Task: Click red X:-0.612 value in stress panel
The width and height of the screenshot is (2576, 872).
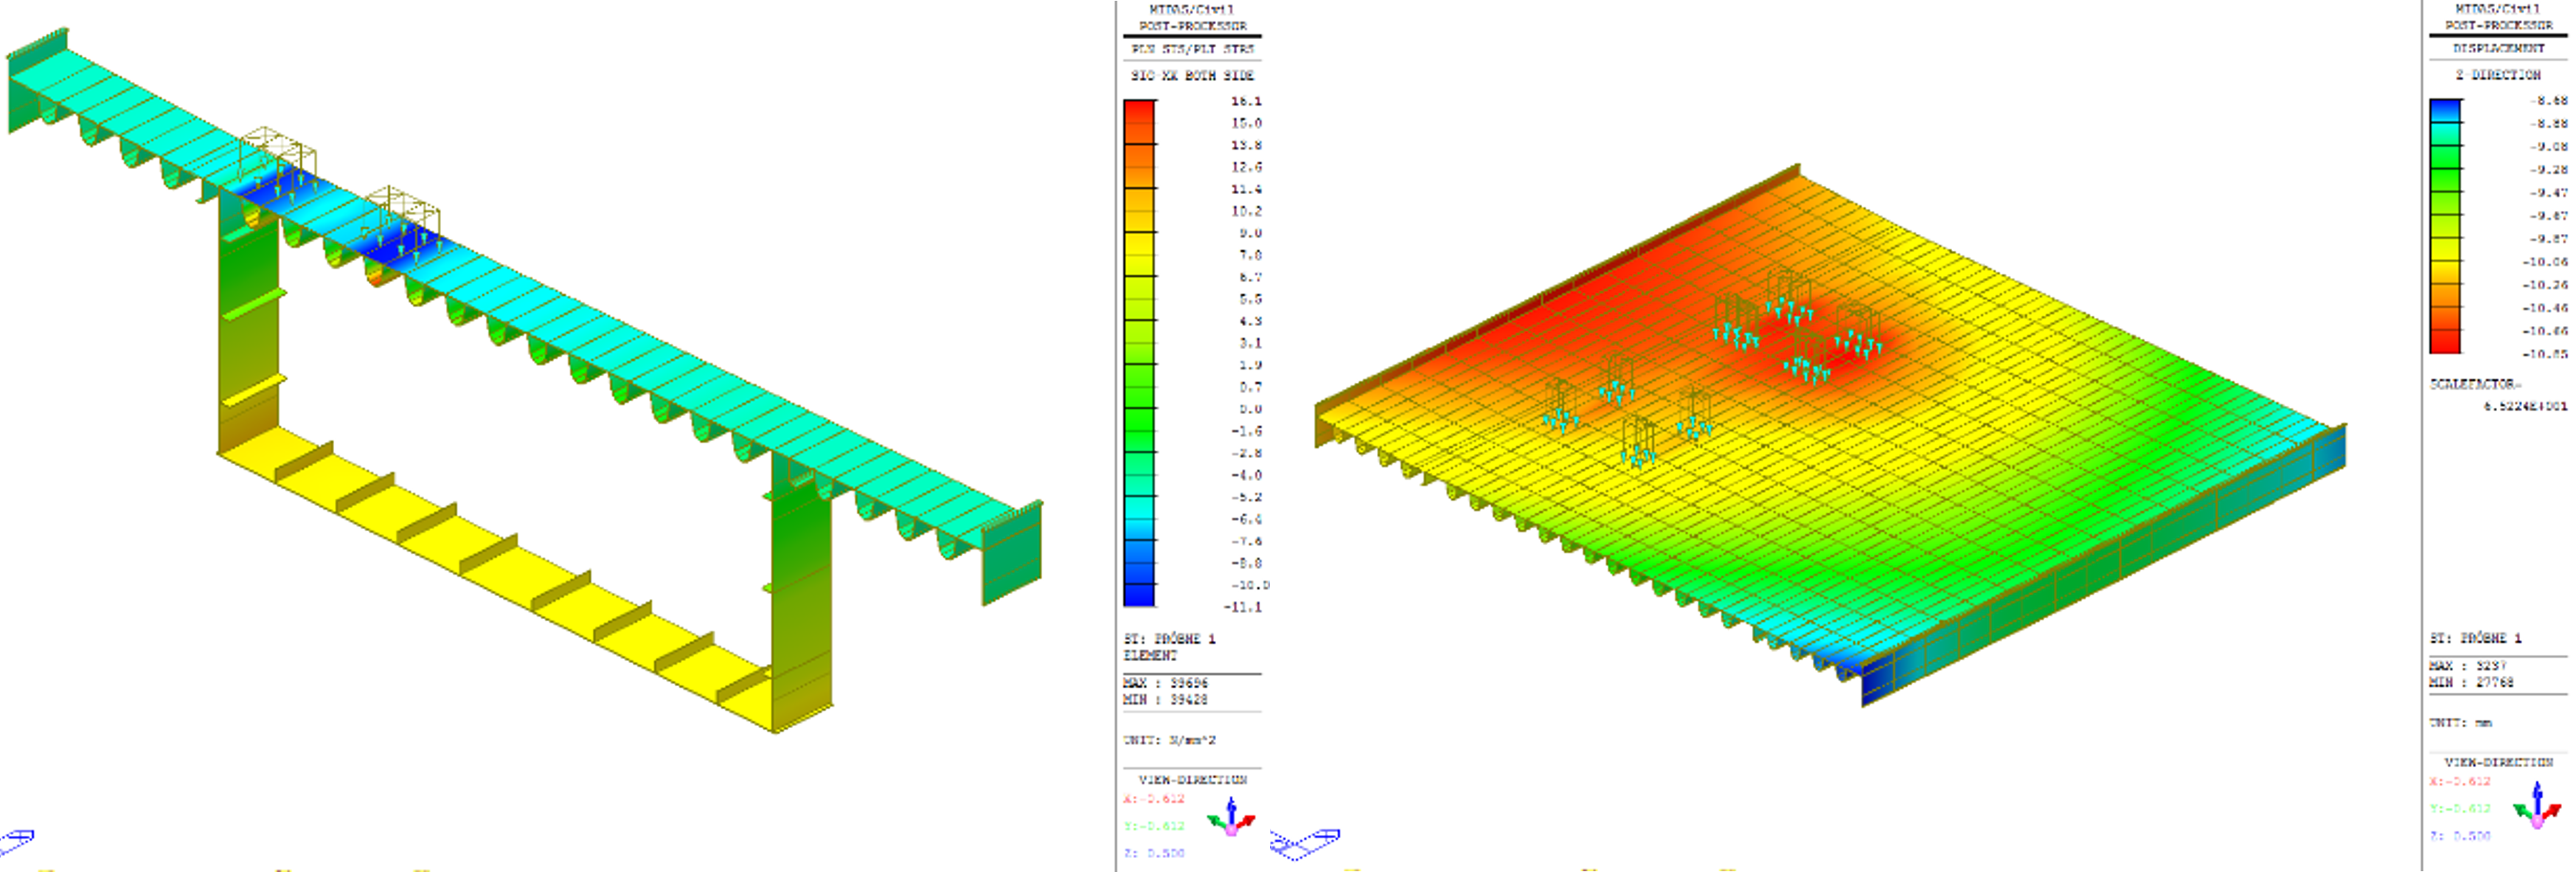Action: (x=1154, y=798)
